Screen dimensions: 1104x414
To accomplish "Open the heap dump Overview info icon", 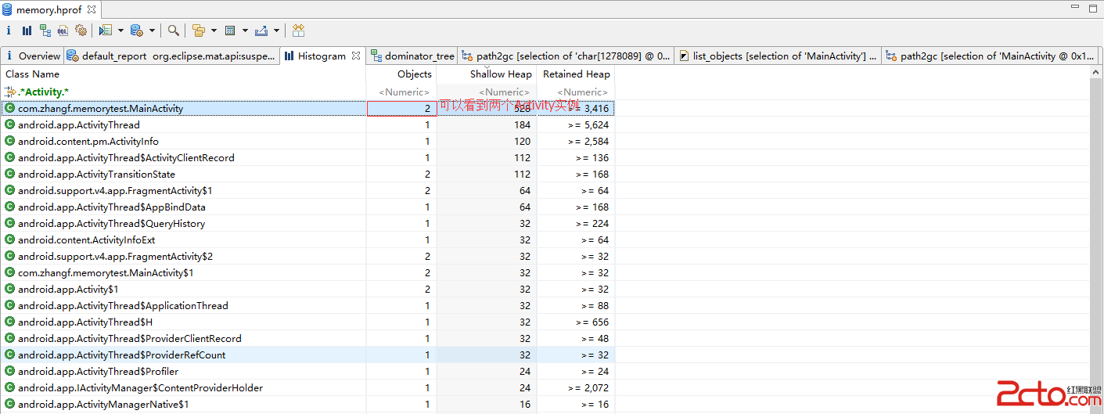I will [9, 31].
